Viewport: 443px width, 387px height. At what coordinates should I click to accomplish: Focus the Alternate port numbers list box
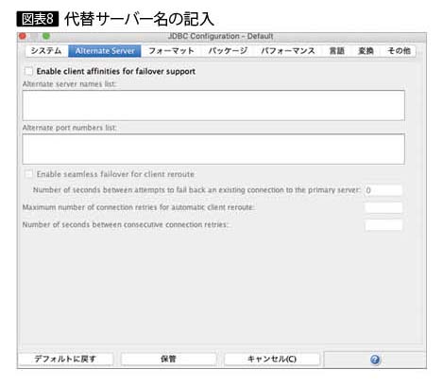213,149
